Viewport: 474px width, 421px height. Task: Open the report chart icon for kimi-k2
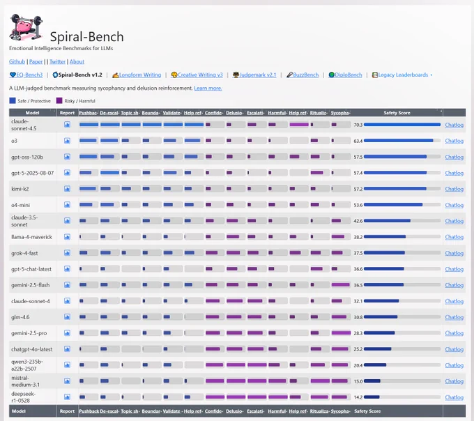tap(67, 189)
